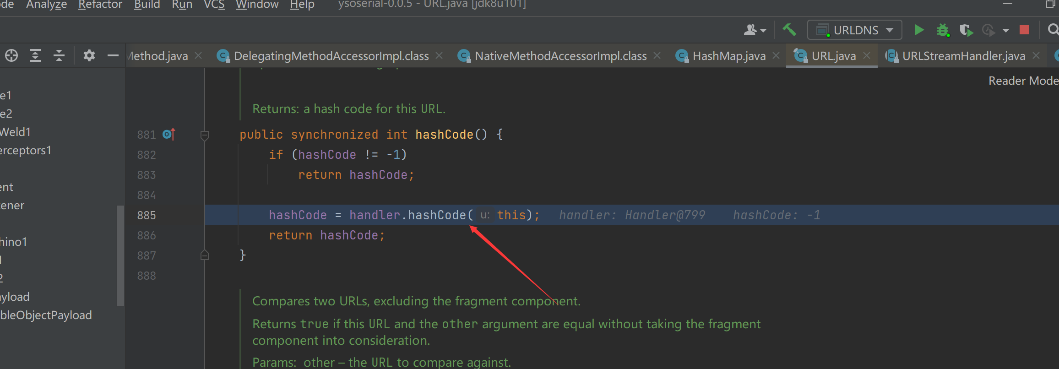1059x369 pixels.
Task: Select ener item in project tree
Action: (x=12, y=205)
